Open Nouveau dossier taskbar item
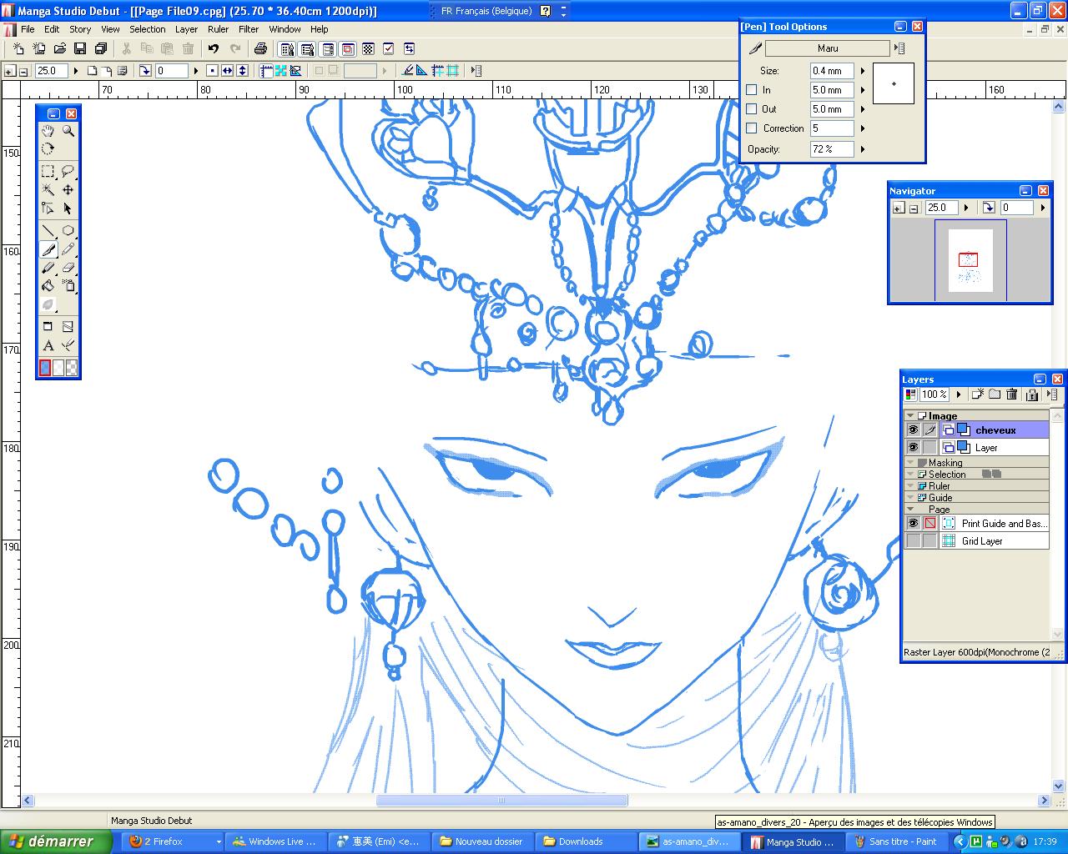The image size is (1068, 854). (x=483, y=841)
